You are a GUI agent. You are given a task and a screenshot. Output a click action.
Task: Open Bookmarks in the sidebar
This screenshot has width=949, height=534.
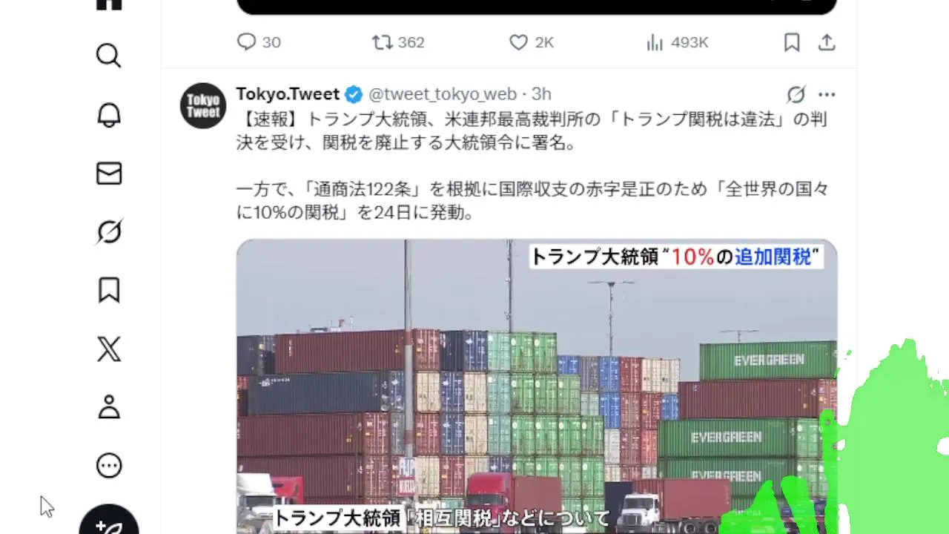(x=109, y=291)
